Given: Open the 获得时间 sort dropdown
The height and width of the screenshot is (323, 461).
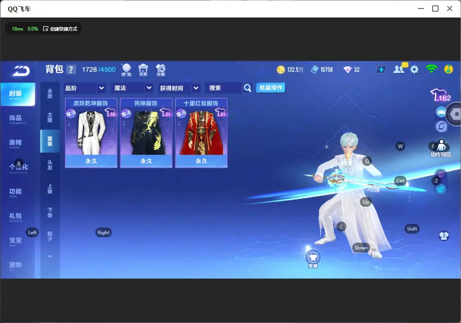Looking at the screenshot, I should click(x=180, y=88).
